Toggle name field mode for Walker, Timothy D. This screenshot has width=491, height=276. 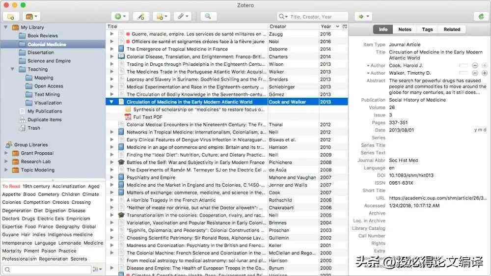pos(463,73)
